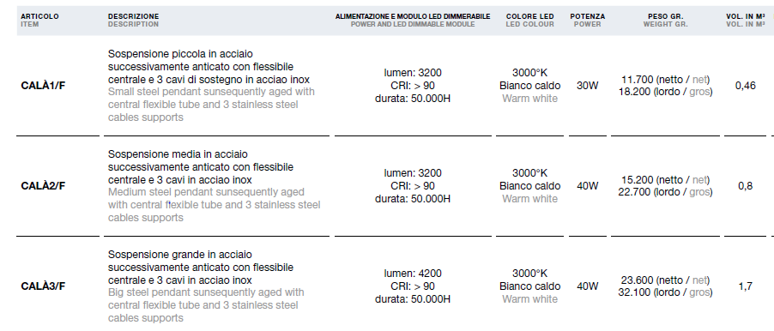Screen dimensions: 774x331
Task: Click the POTENZA column header
Action: (x=588, y=17)
